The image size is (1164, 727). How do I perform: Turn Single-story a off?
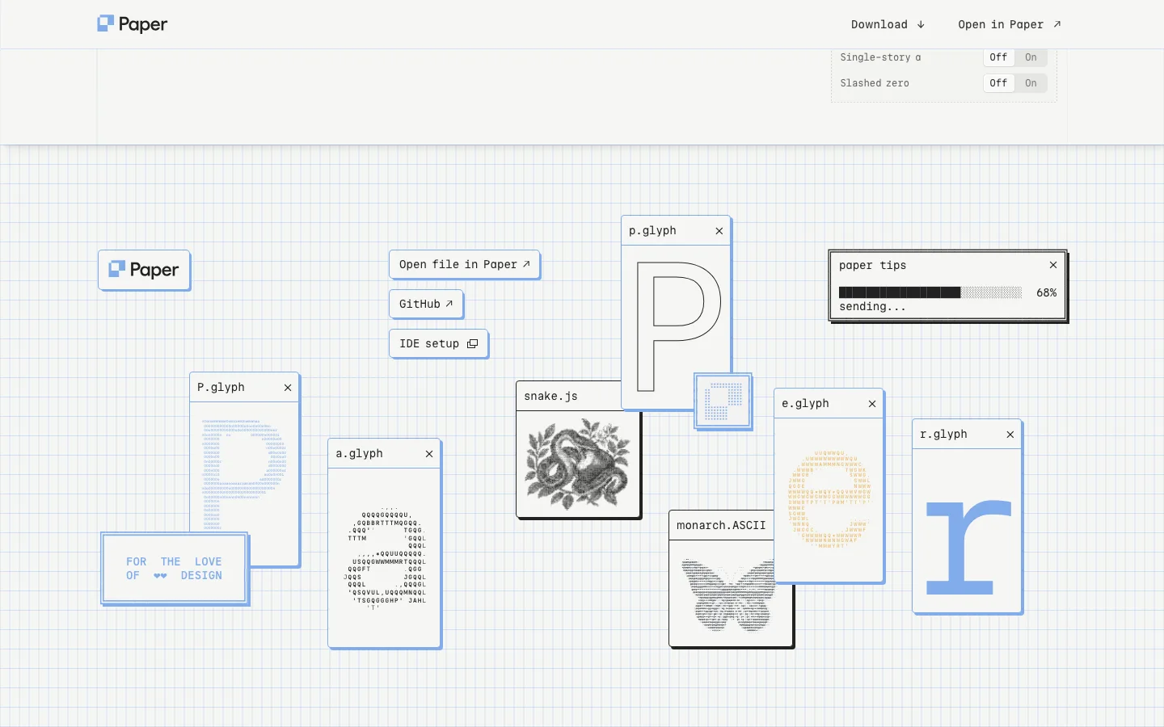point(998,57)
